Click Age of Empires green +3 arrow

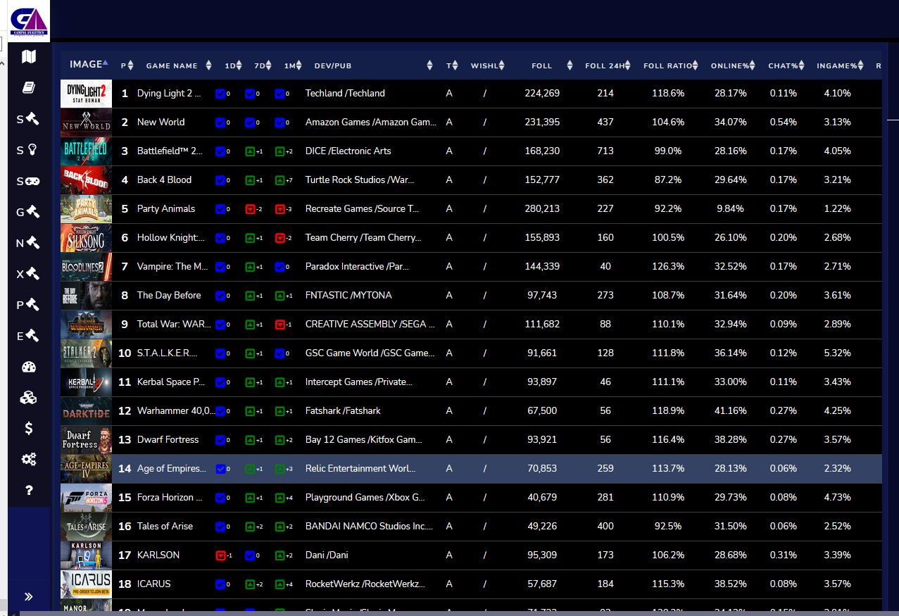pyautogui.click(x=279, y=469)
